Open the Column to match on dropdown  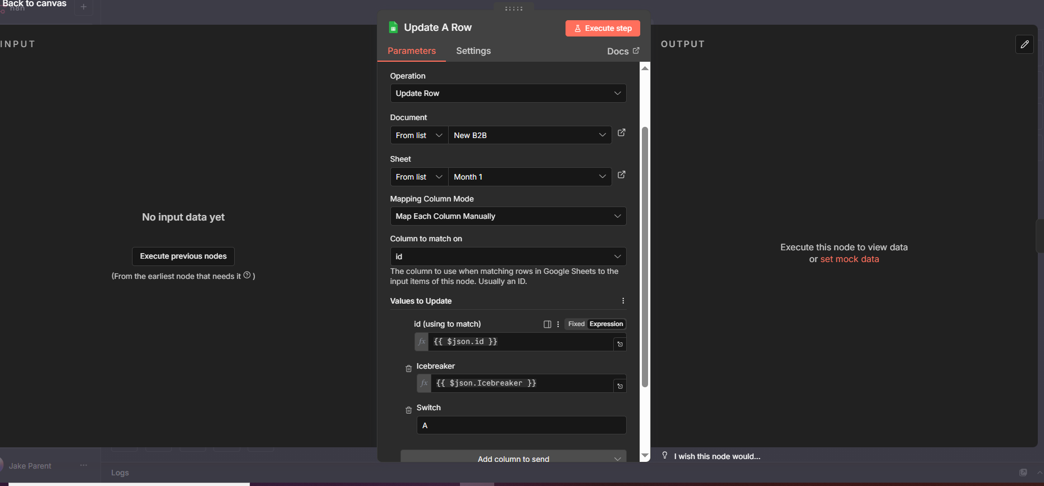coord(508,256)
